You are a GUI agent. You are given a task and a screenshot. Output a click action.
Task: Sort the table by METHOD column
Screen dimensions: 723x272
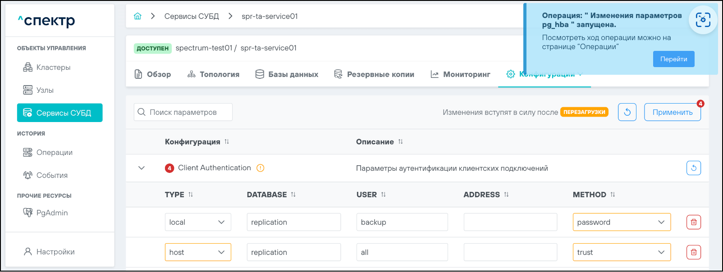click(x=613, y=195)
